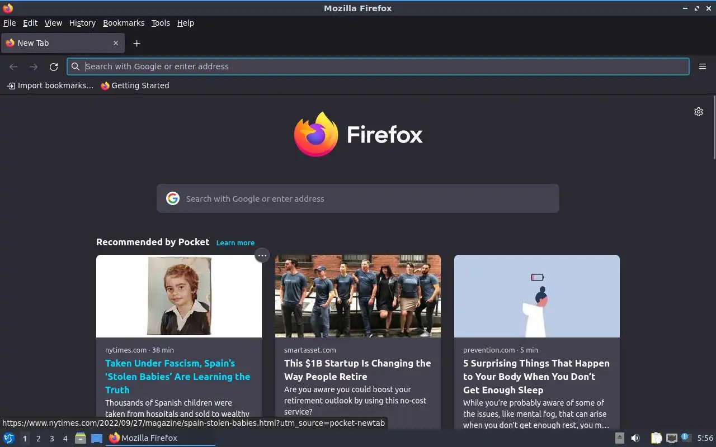The height and width of the screenshot is (447, 716).
Task: Open the Edit menu
Action: click(30, 23)
